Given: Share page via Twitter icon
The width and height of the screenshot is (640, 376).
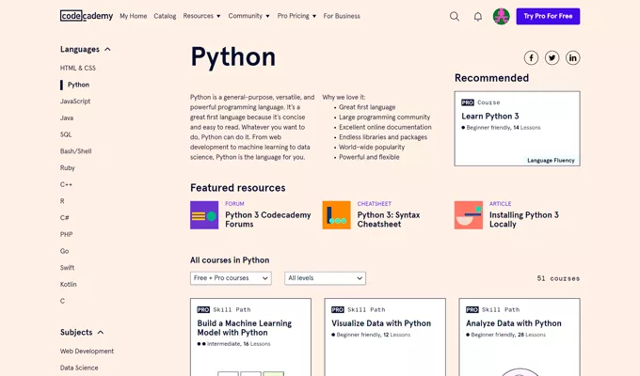Looking at the screenshot, I should [552, 58].
